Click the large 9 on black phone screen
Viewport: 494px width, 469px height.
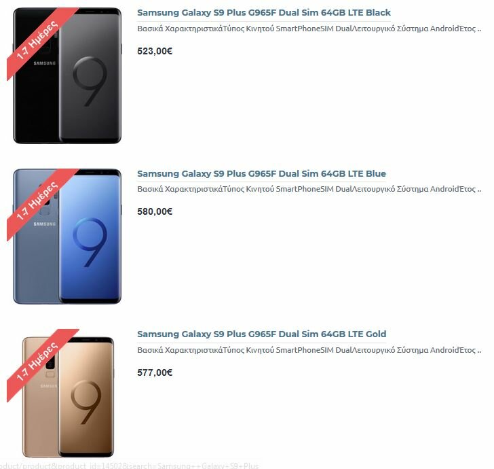point(90,82)
